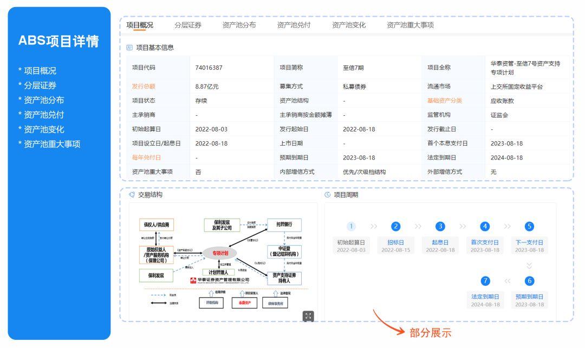Screen dimensions: 585x348
Task: Click the 华泰证券资产管理 logo in the diagram
Action: tap(218, 280)
